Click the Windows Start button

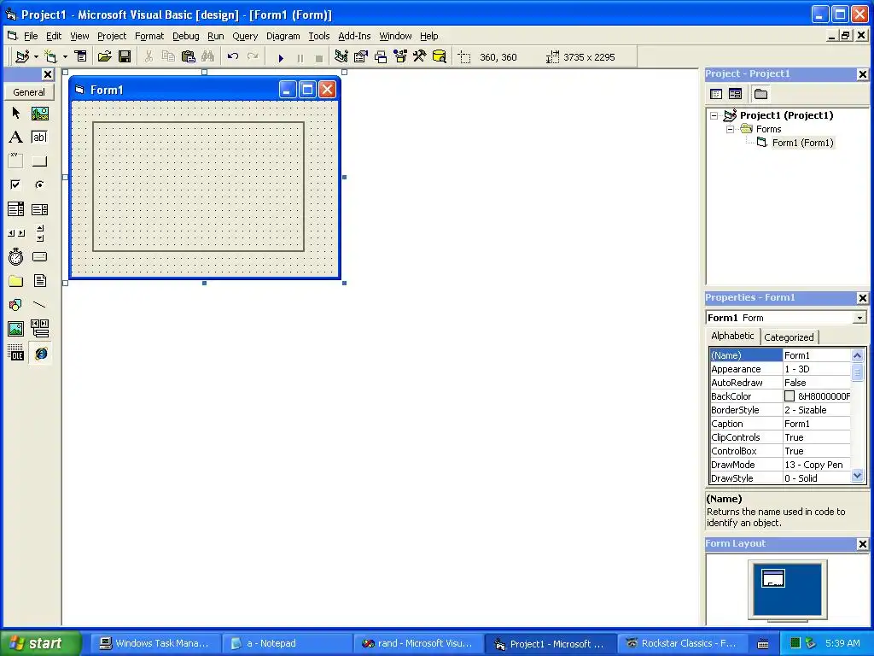tap(41, 643)
